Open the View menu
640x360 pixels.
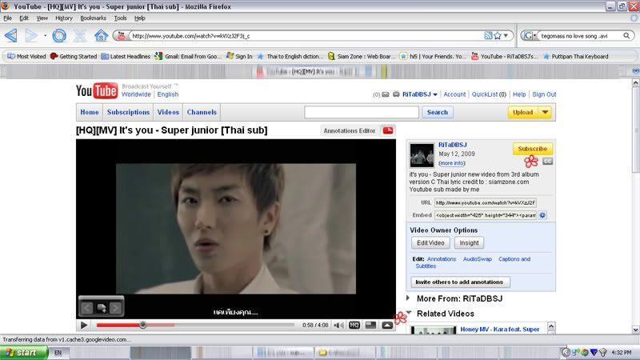click(42, 18)
